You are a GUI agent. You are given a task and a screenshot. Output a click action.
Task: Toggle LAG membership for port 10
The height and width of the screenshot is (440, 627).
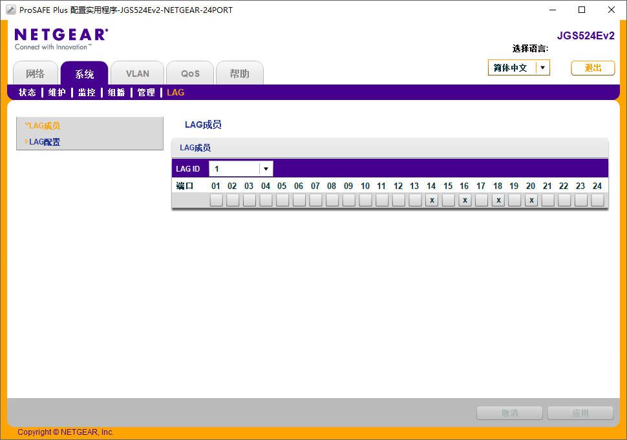click(x=365, y=200)
